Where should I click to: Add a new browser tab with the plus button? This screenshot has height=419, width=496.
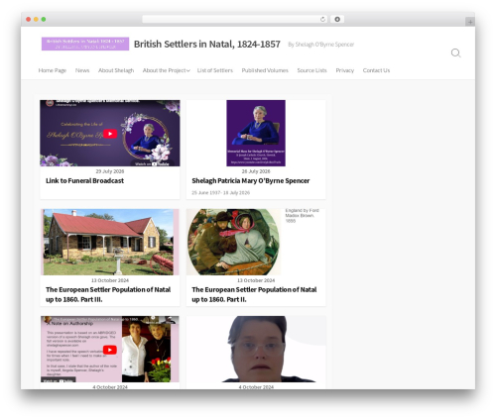470,22
